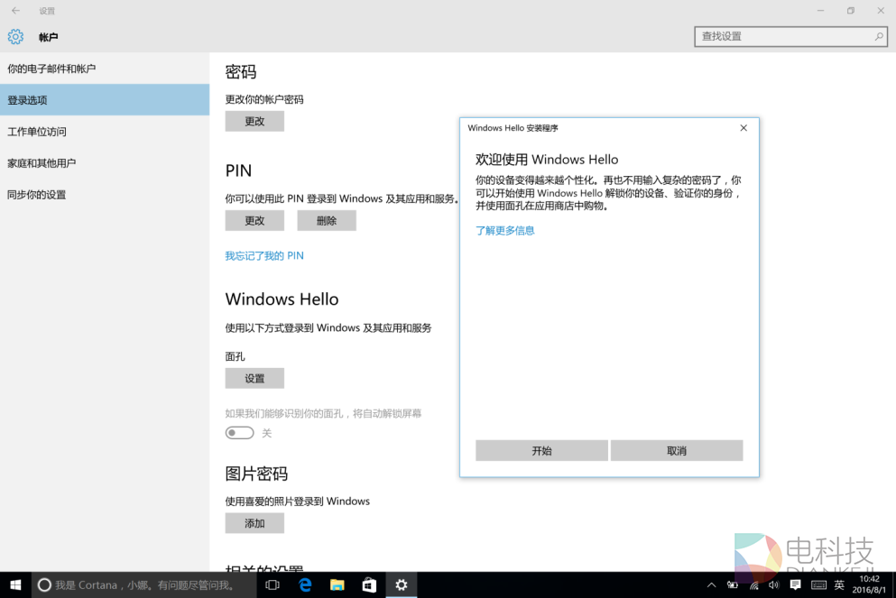Open File Explorer from the taskbar
896x598 pixels.
point(337,585)
